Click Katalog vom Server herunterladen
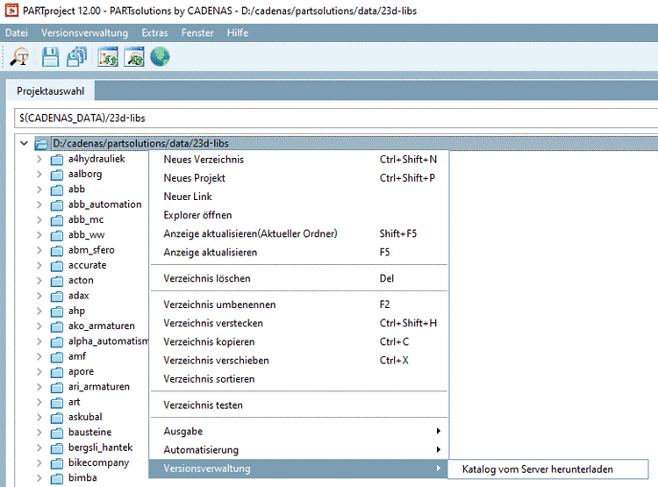 coord(547,469)
